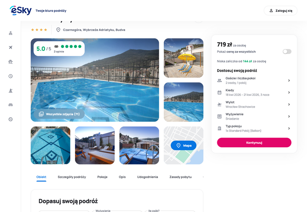Open the bed hotels sidebar icon

tap(11, 105)
